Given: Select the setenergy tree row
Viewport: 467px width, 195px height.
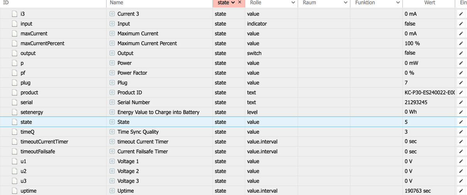Looking at the screenshot, I should [32, 112].
